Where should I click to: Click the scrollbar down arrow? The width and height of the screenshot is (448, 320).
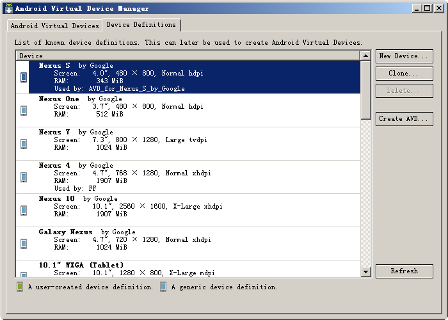[x=365, y=271]
